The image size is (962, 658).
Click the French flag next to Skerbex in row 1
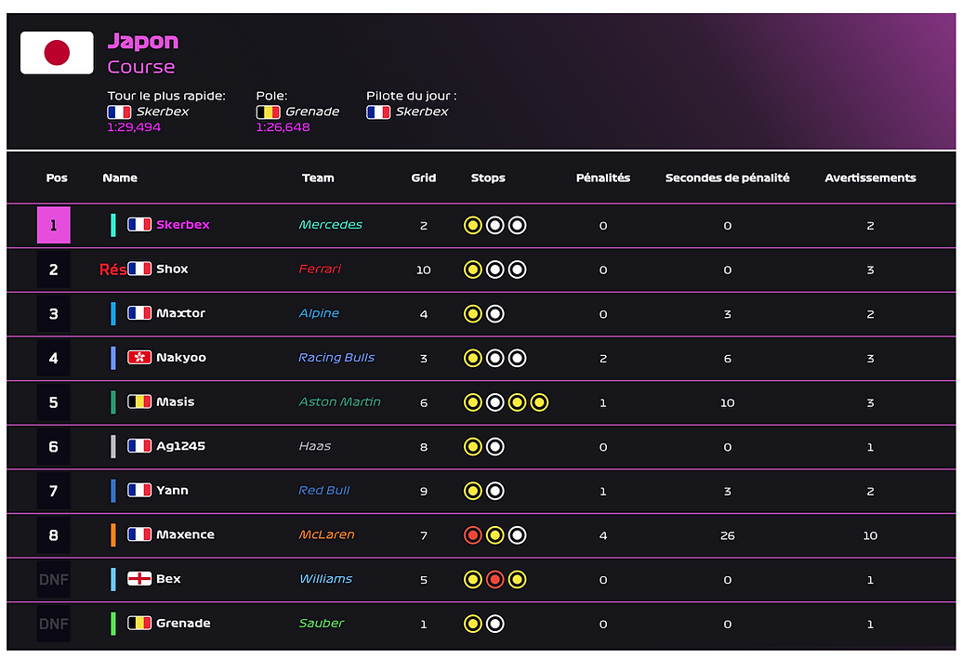(139, 224)
